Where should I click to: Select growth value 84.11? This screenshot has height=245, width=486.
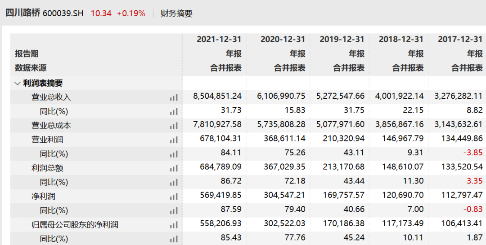point(231,153)
